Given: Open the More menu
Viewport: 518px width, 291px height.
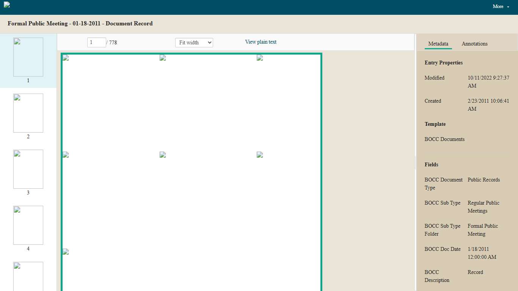Looking at the screenshot, I should 501,6.
